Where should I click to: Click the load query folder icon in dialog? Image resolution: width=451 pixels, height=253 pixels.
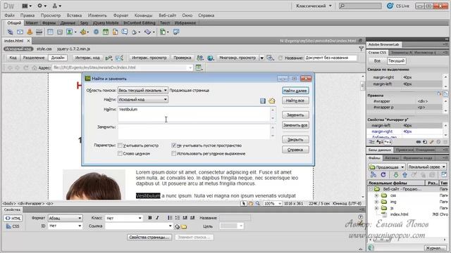point(271,100)
